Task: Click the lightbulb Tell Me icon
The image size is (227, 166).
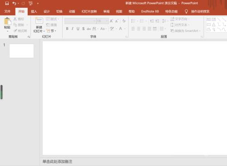Action: pyautogui.click(x=186, y=11)
